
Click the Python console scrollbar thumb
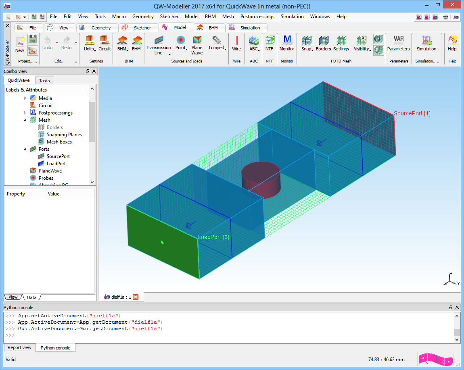tap(457, 332)
